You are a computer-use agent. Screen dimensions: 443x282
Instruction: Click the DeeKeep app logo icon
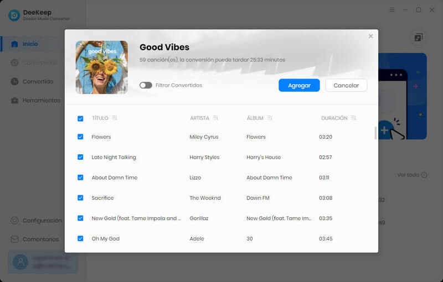tap(14, 15)
